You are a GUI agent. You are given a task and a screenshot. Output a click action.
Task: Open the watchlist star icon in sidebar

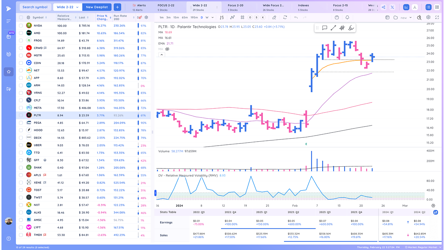9,72
